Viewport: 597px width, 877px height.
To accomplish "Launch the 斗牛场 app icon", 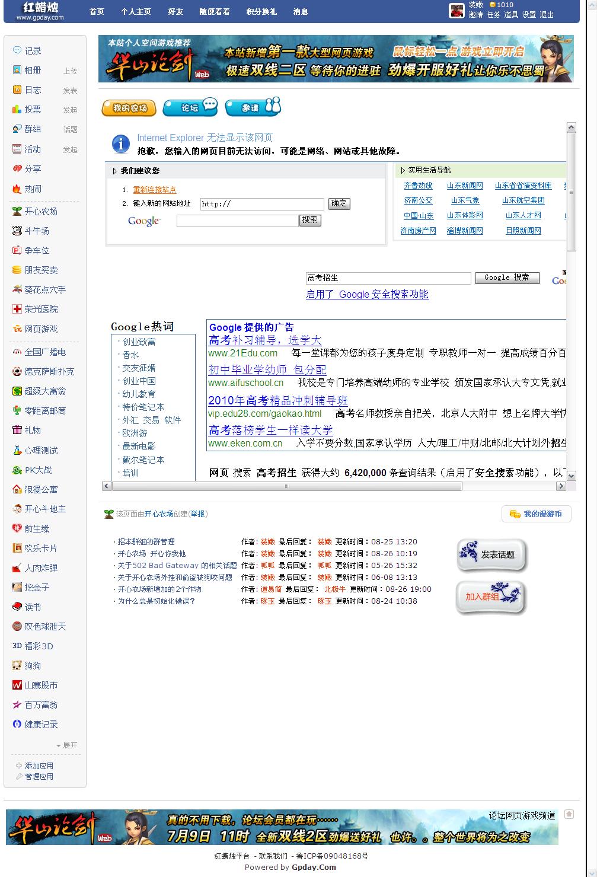I will (17, 231).
